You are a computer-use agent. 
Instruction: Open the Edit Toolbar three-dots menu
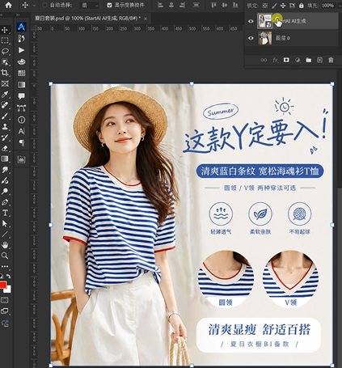5,266
